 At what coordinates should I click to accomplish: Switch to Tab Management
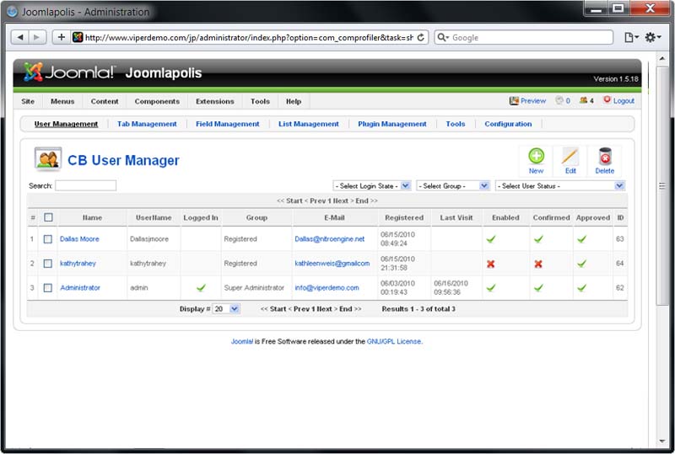coord(147,124)
